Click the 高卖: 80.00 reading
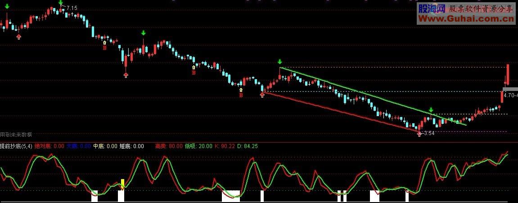Image resolution: width=518 pixels, height=203 pixels. click(x=169, y=146)
